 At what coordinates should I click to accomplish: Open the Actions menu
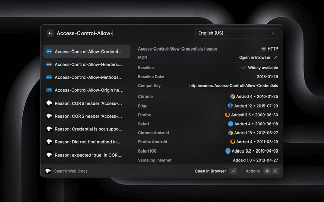pos(253,171)
